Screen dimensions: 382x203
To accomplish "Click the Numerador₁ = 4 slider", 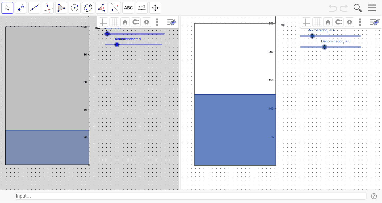I will coord(330,36).
